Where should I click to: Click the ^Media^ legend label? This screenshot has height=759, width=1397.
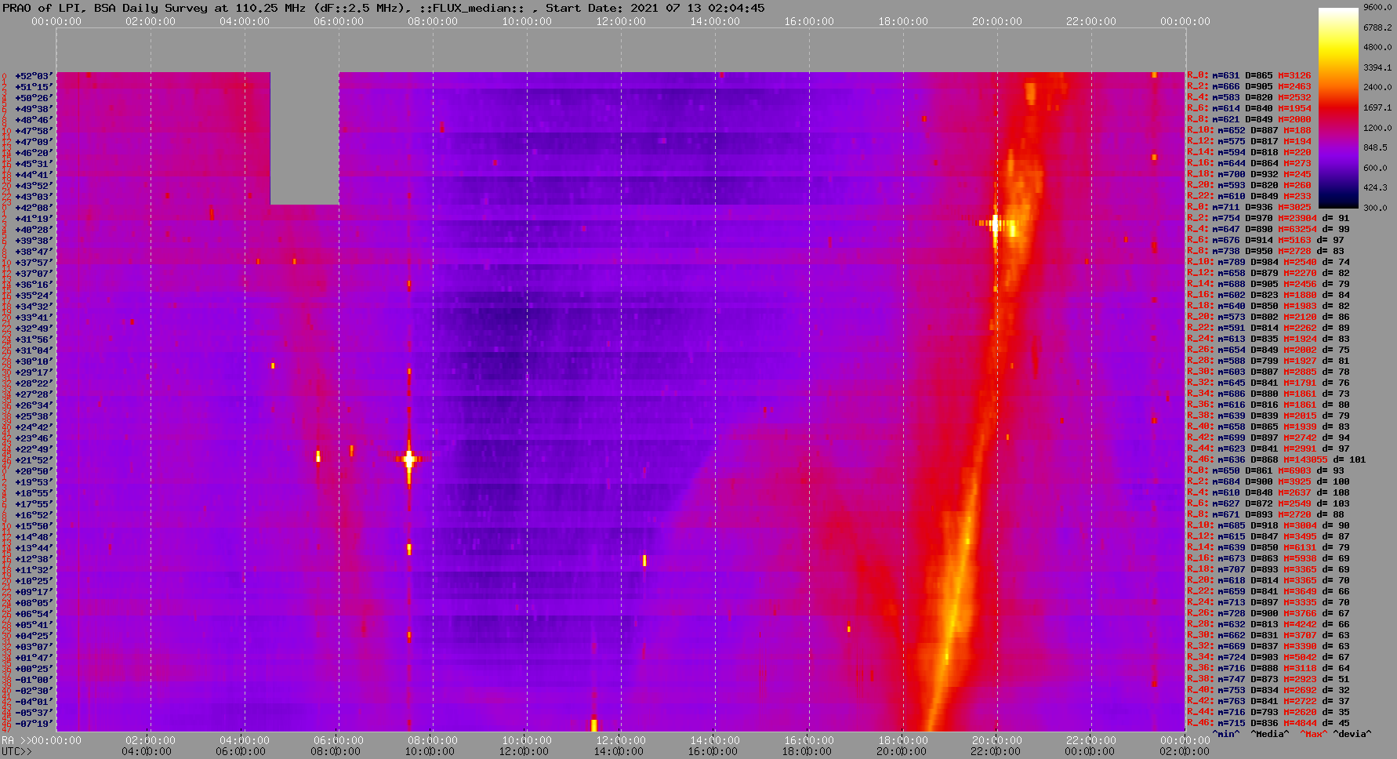pos(1270,735)
